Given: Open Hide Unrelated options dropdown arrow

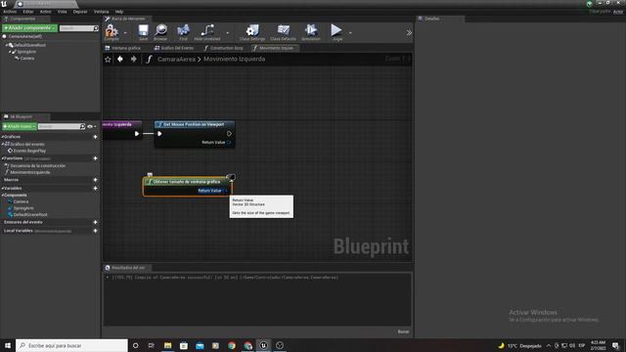Looking at the screenshot, I should point(228,32).
